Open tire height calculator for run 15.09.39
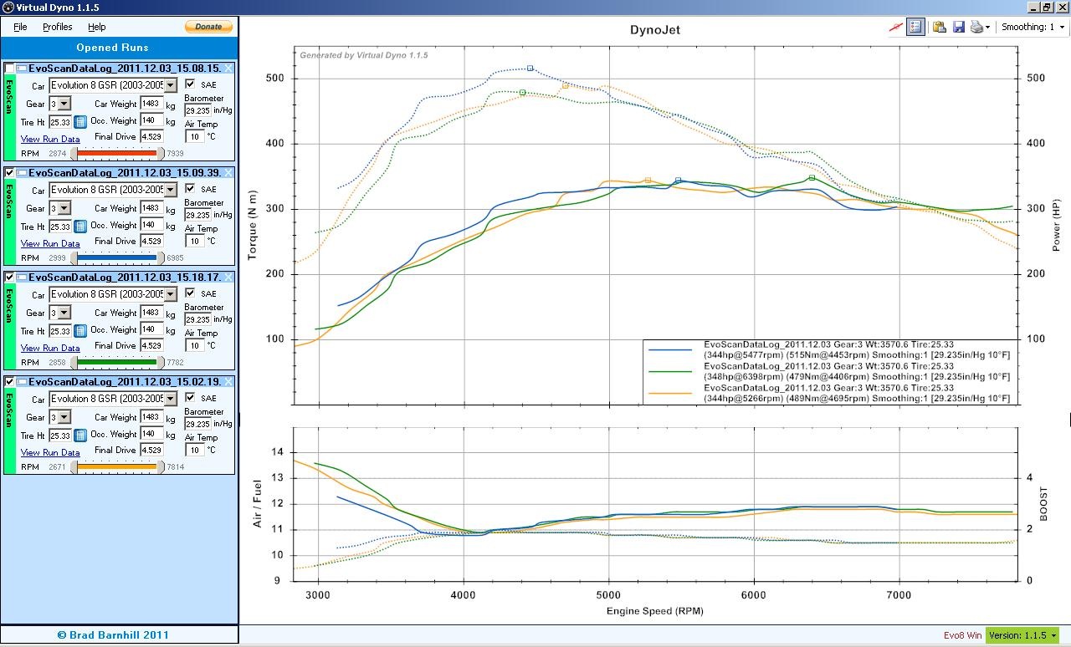The width and height of the screenshot is (1071, 647). coord(80,227)
